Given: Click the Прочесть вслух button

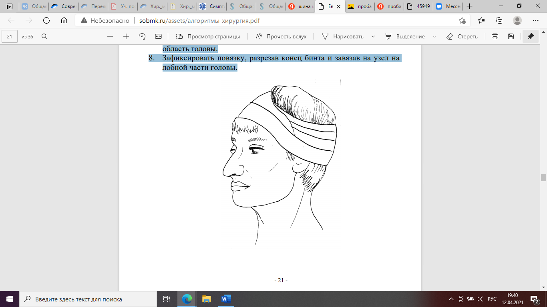Looking at the screenshot, I should (281, 36).
